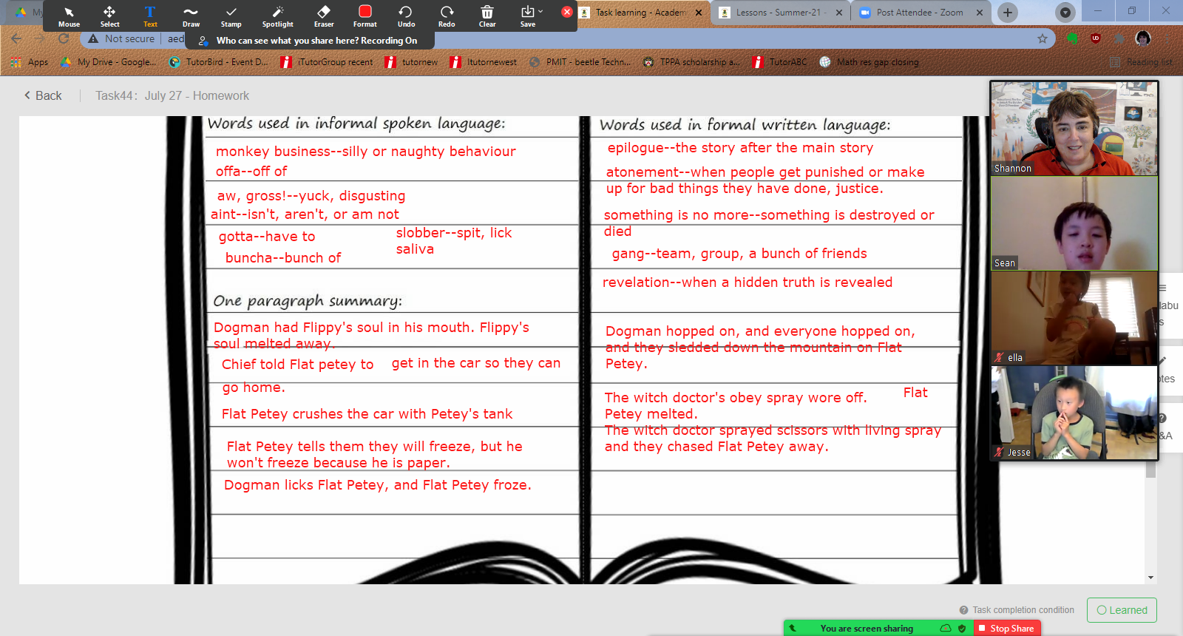Image resolution: width=1183 pixels, height=636 pixels.
Task: Open the tutornew bookmark
Action: point(412,62)
